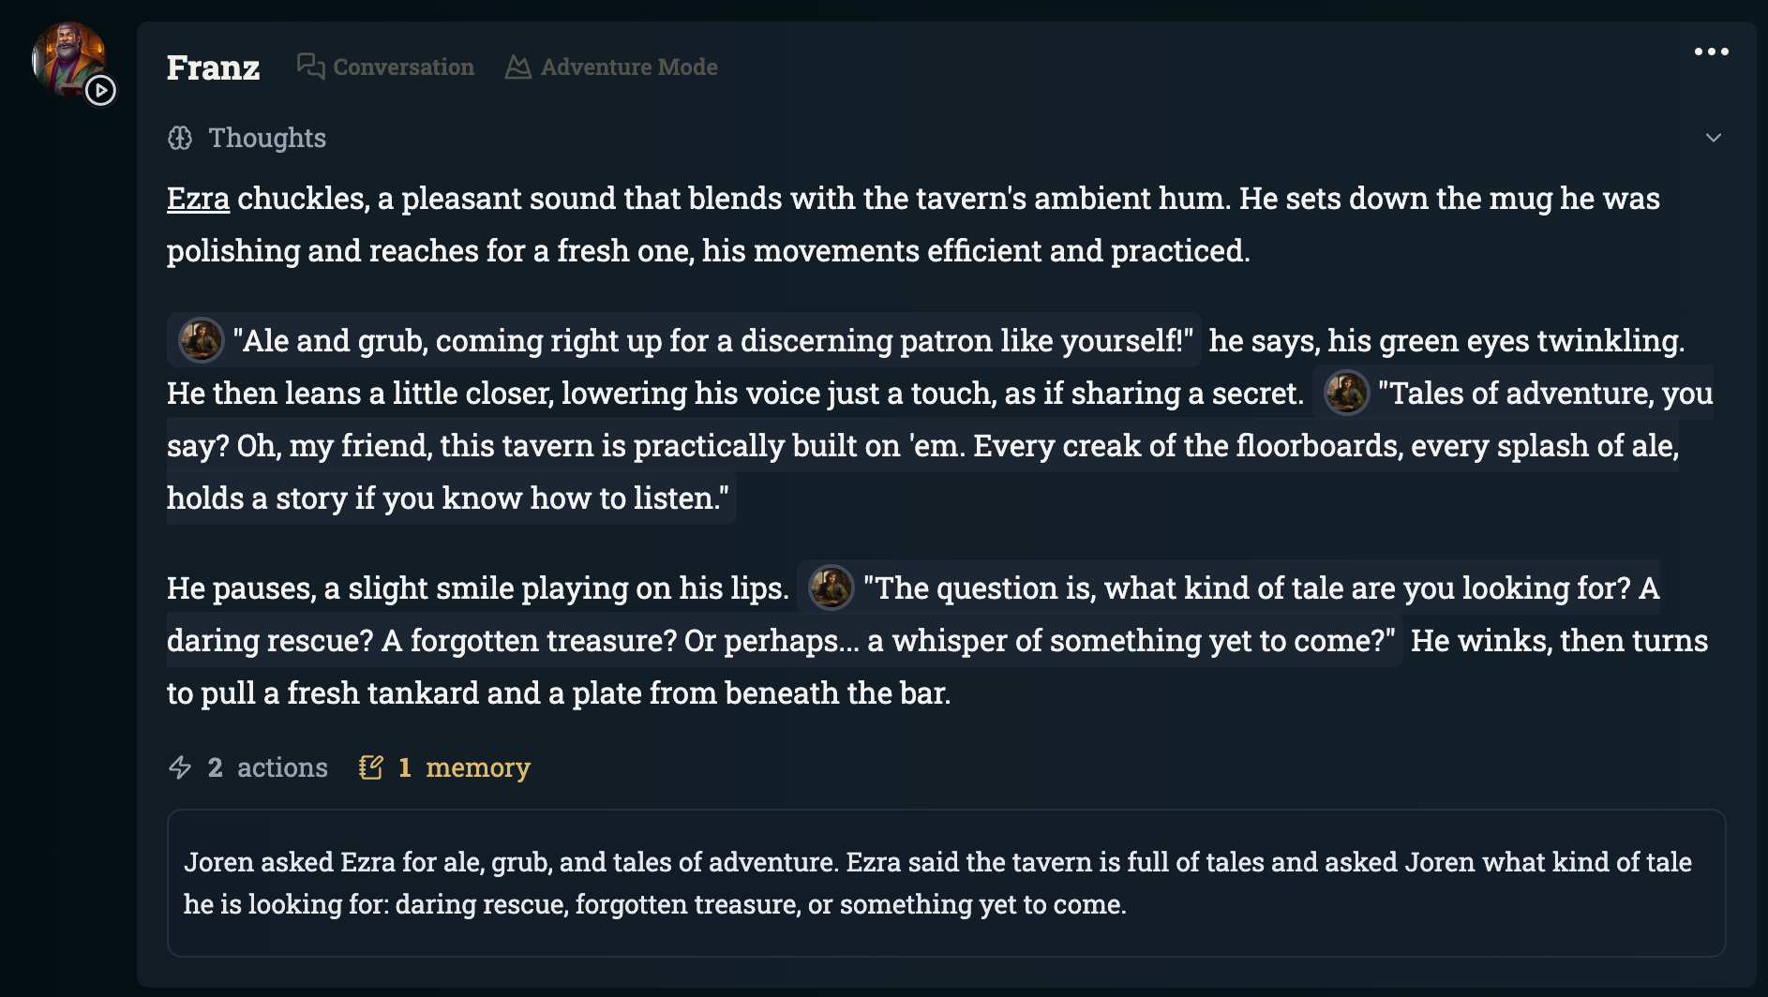Switch to Conversation mode
Screen dimensions: 1768x997
[x=403, y=67]
